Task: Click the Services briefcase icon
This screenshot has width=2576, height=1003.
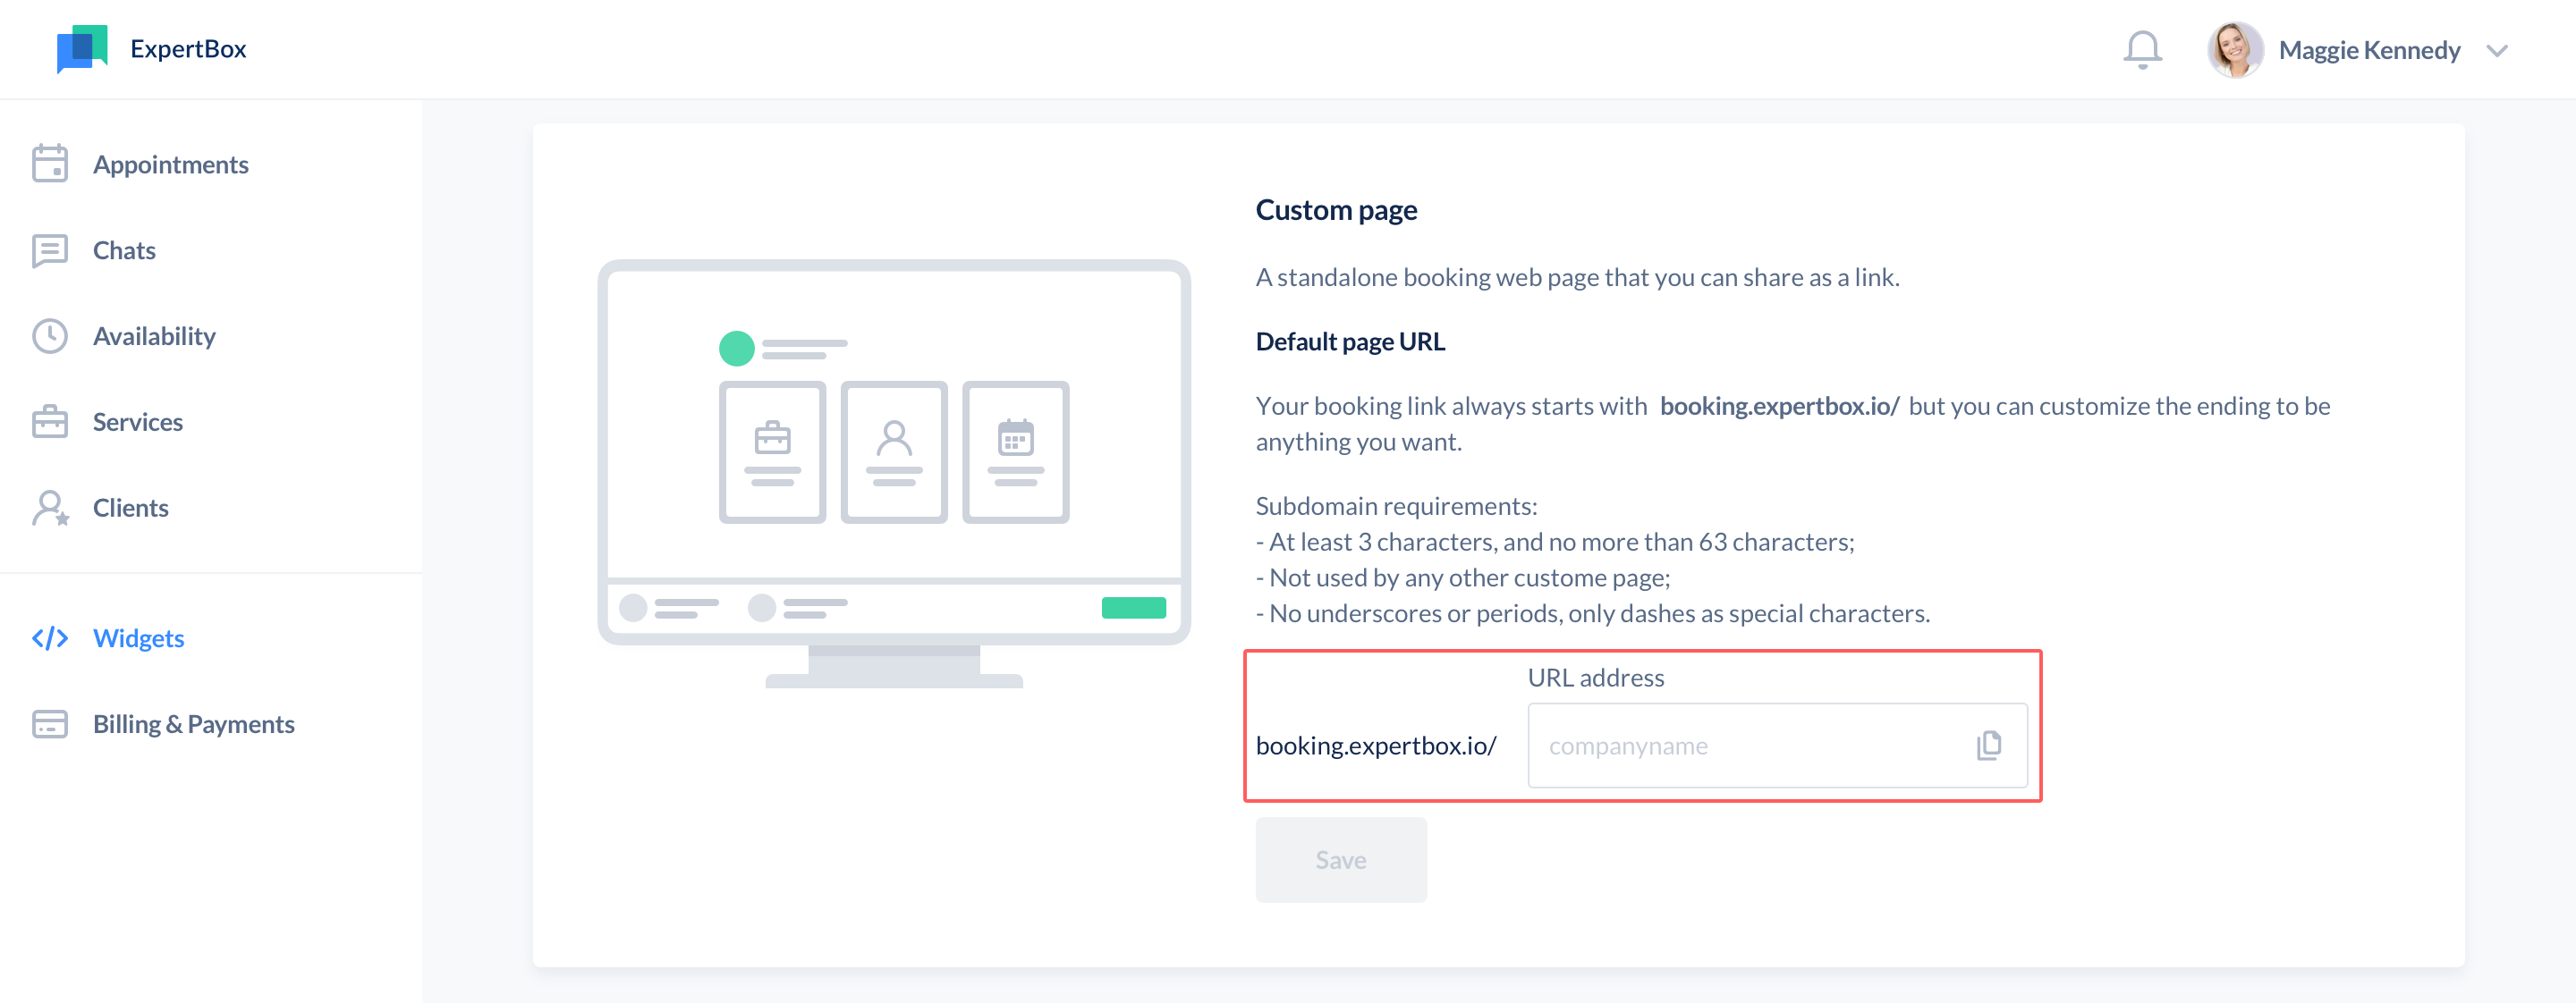Action: pos(49,423)
